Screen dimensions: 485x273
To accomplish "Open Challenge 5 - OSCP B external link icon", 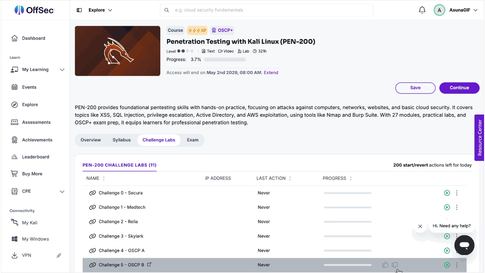I will 149,264.
